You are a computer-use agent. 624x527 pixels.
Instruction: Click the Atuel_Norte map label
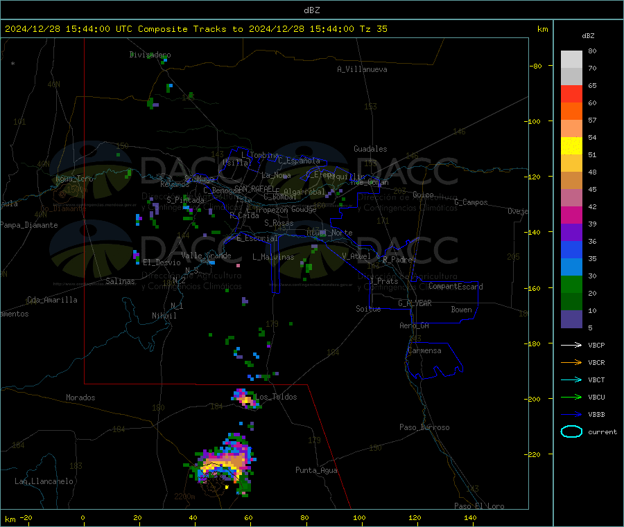click(x=329, y=233)
